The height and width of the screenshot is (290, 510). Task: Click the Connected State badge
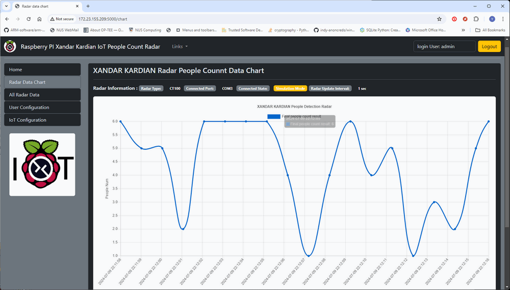point(253,89)
